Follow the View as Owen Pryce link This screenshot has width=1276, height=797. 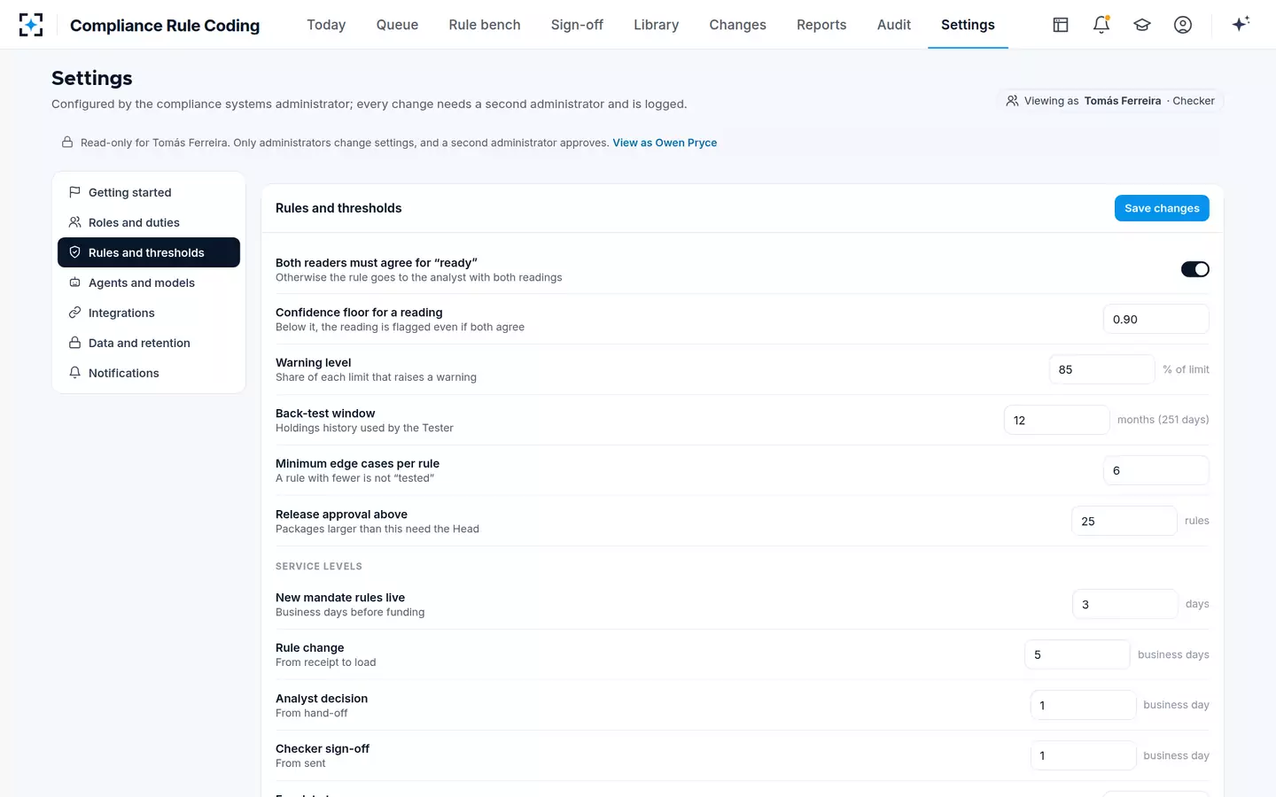(665, 143)
